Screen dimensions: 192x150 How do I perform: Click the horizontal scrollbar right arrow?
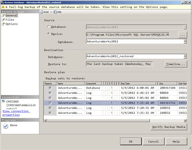(186, 120)
